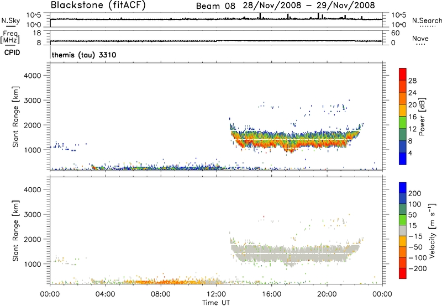Click the "Slant Range [km]" label of velocity panel
The width and height of the screenshot is (442, 306).
pos(15,230)
